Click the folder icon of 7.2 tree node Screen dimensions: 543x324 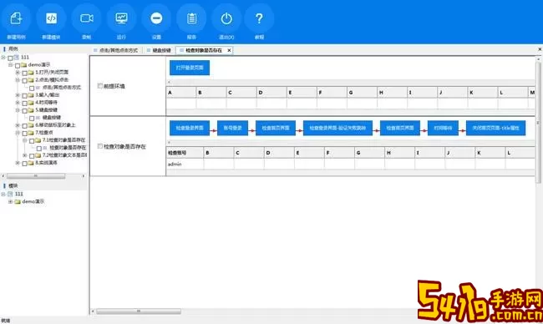[x=38, y=155]
